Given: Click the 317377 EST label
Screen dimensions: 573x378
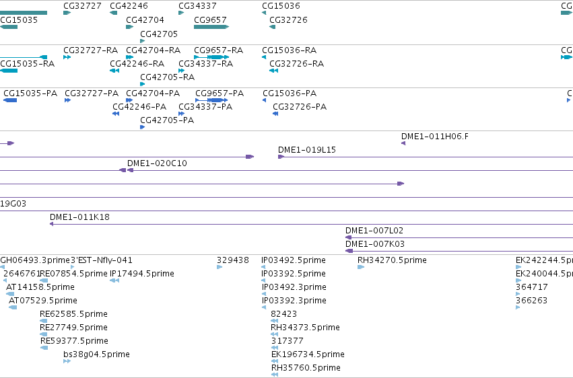Looking at the screenshot, I should 288,341.
